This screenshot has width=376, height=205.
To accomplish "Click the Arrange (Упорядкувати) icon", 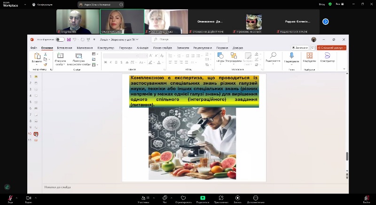I will point(233,56).
